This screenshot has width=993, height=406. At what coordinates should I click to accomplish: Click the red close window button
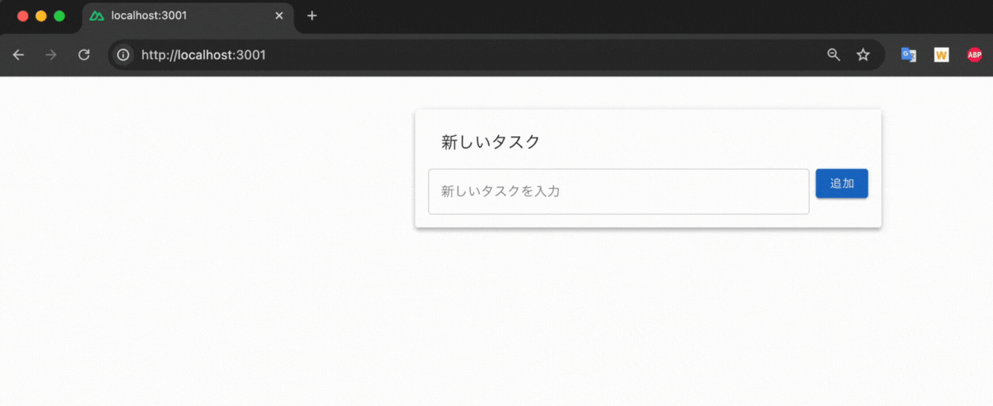click(x=23, y=16)
